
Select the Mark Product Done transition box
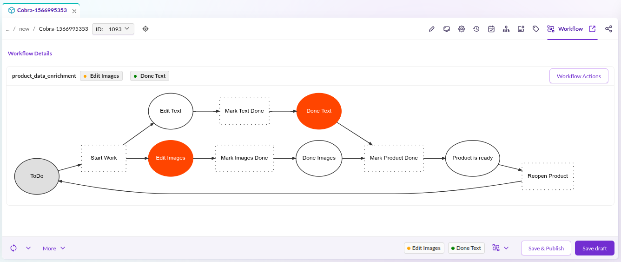point(394,158)
